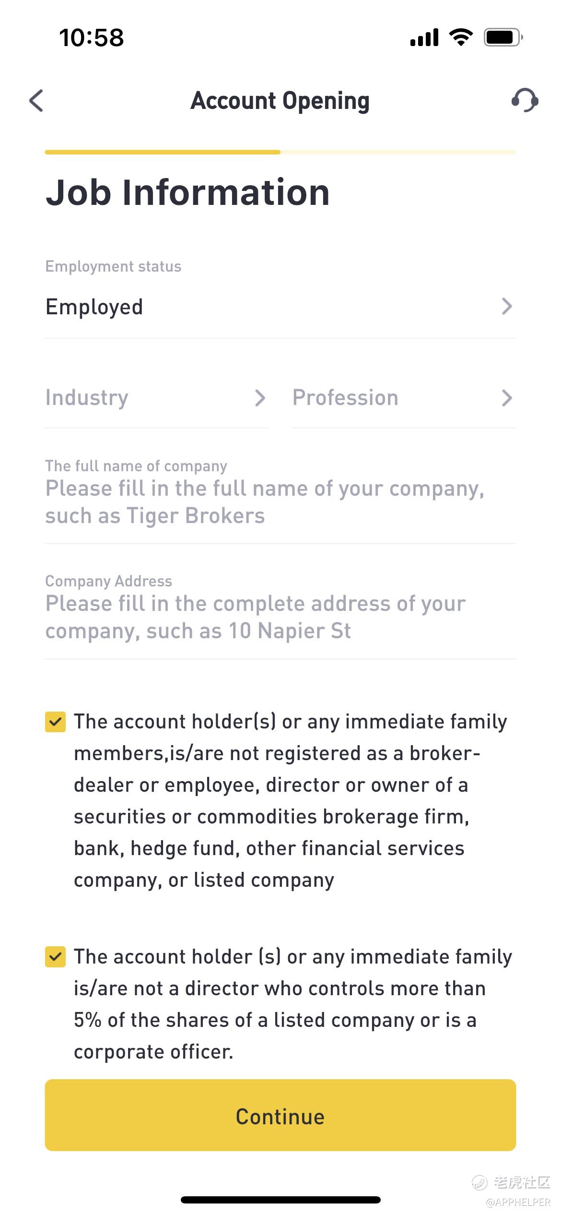Tap the arrow beside Industry
Image resolution: width=561 pixels, height=1215 pixels.
(260, 398)
